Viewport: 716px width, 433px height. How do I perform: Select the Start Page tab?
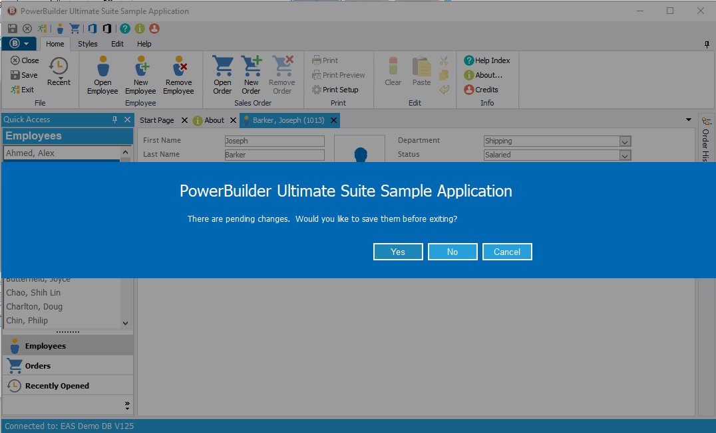pyautogui.click(x=156, y=120)
